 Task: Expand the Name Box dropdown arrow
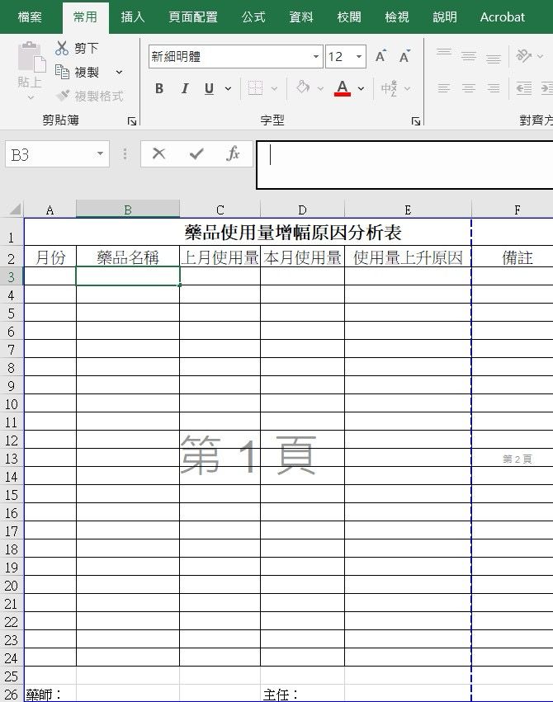[x=100, y=154]
